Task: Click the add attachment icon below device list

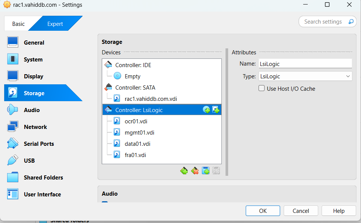Action: click(x=206, y=171)
